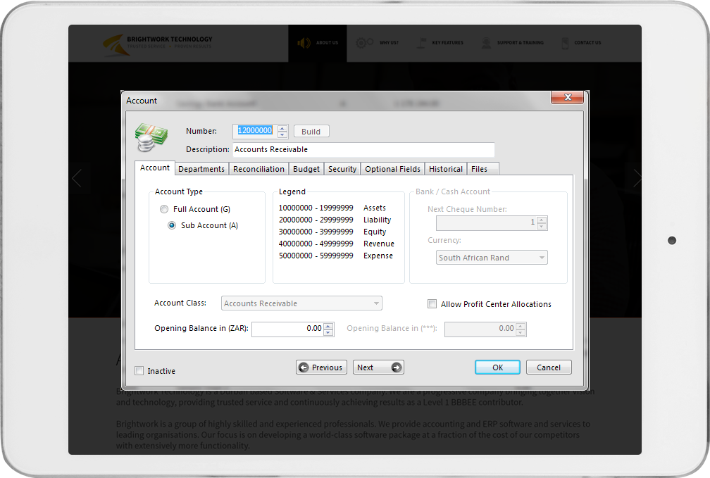Screen dimensions: 710x478
Task: Open the Optional Fields tab
Action: [x=392, y=169]
